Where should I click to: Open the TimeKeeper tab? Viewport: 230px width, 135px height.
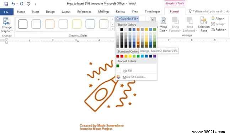point(153,12)
